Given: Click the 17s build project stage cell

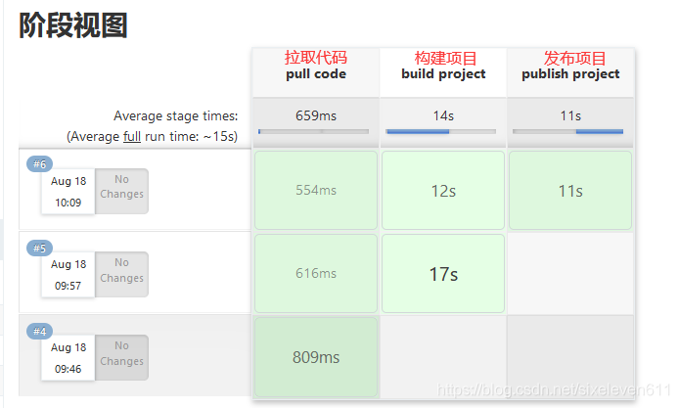Looking at the screenshot, I should point(443,273).
